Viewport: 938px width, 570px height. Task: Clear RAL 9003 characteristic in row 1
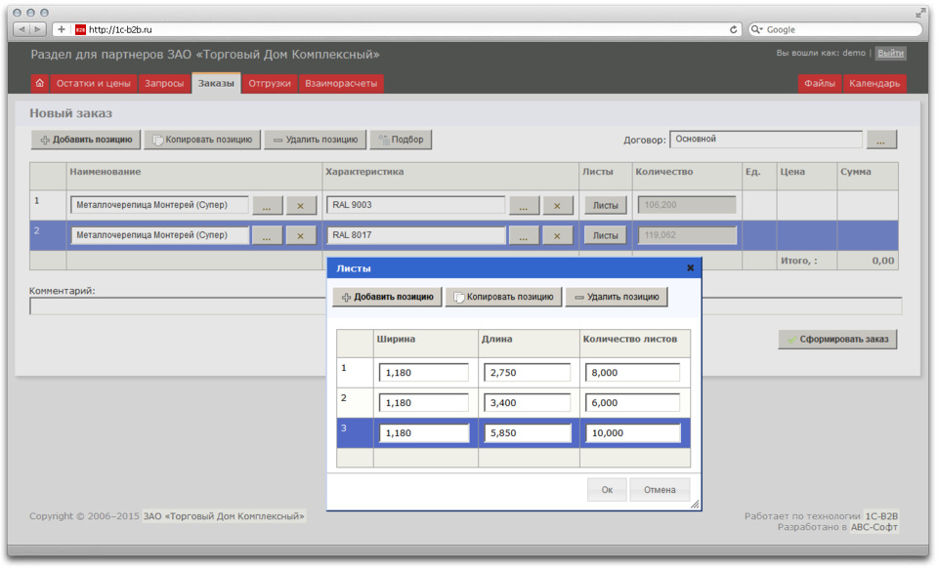coord(557,205)
